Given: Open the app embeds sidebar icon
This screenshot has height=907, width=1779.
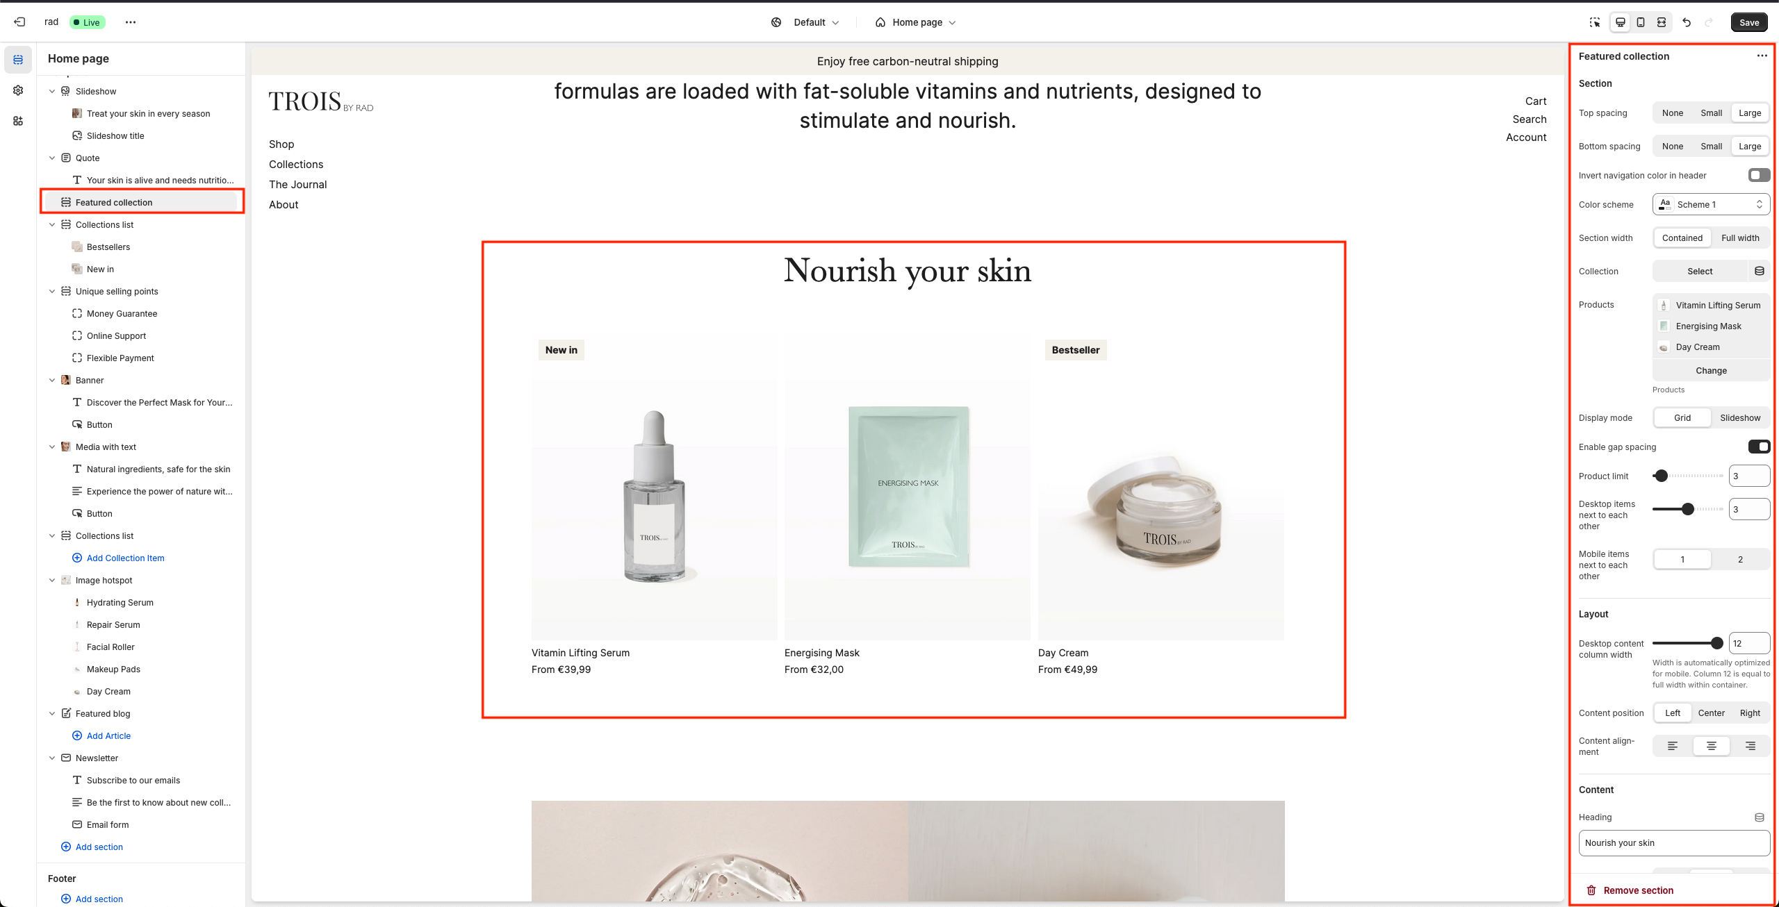Looking at the screenshot, I should (18, 121).
